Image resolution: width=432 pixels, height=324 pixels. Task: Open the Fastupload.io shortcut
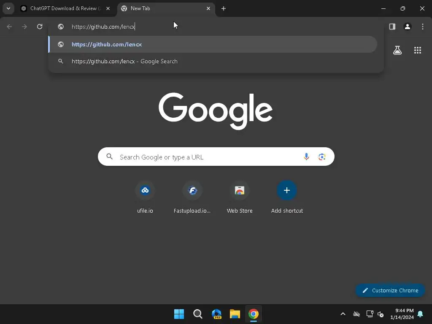pos(192,197)
